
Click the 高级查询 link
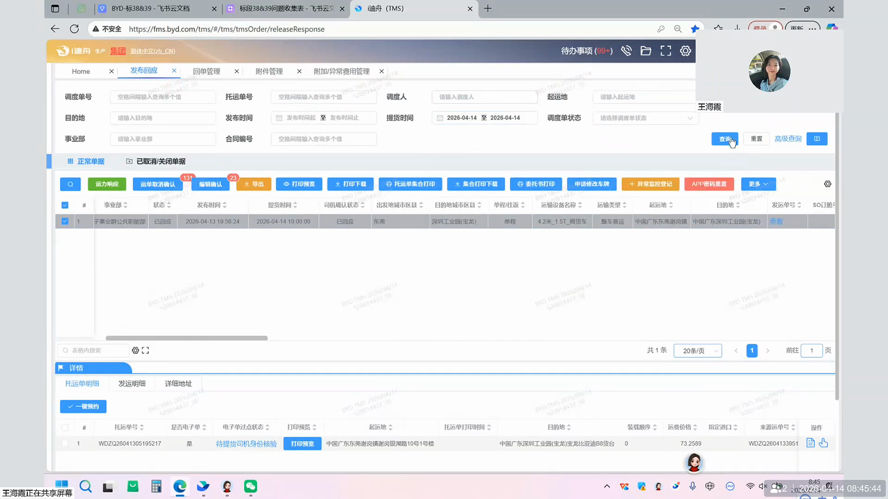click(x=788, y=139)
